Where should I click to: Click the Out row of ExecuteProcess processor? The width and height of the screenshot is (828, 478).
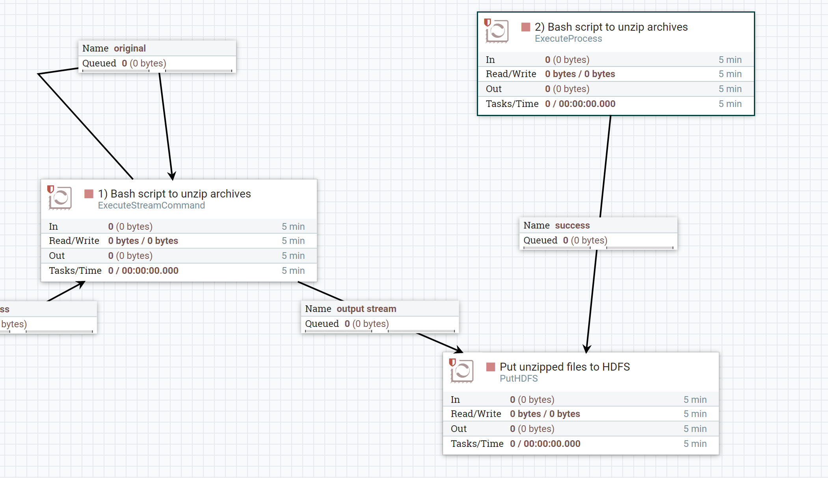[615, 89]
